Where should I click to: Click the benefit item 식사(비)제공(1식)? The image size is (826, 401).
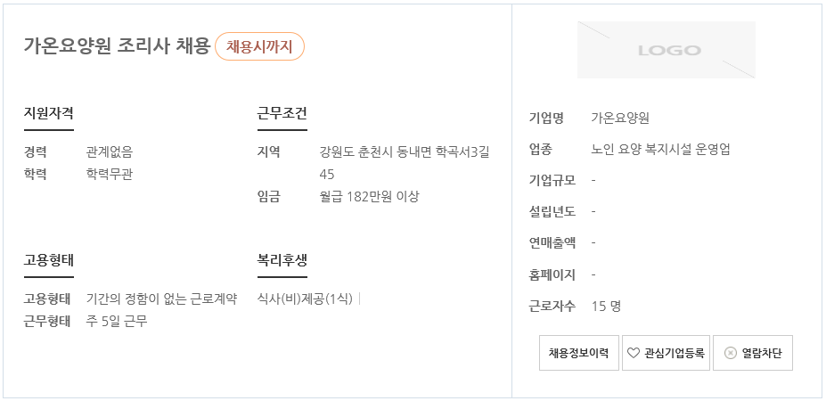coord(305,299)
